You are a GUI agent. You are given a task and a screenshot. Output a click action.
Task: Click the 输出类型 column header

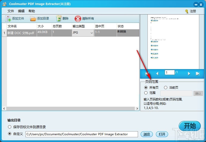(x=83, y=26)
